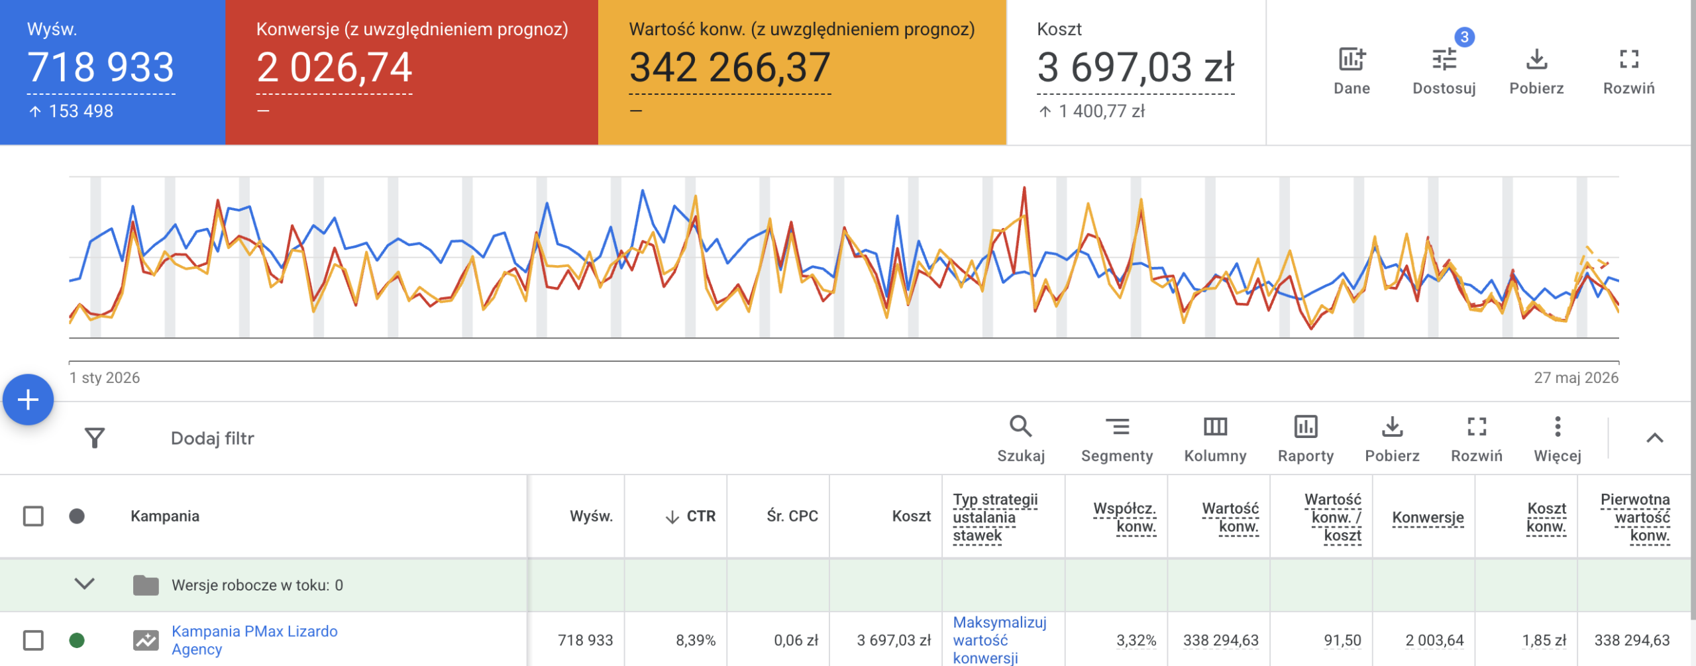Select the Kampania PMax Lizardo Agency checkbox
Image resolution: width=1696 pixels, height=666 pixels.
coord(33,640)
